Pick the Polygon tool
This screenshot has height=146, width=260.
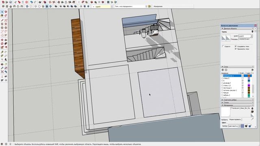(6, 28)
